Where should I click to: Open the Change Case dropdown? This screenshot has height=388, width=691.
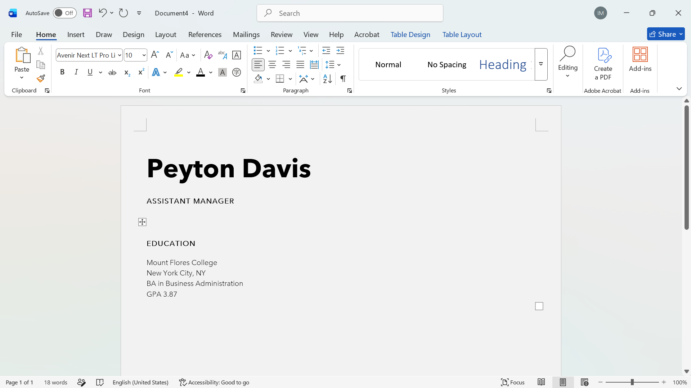(188, 55)
